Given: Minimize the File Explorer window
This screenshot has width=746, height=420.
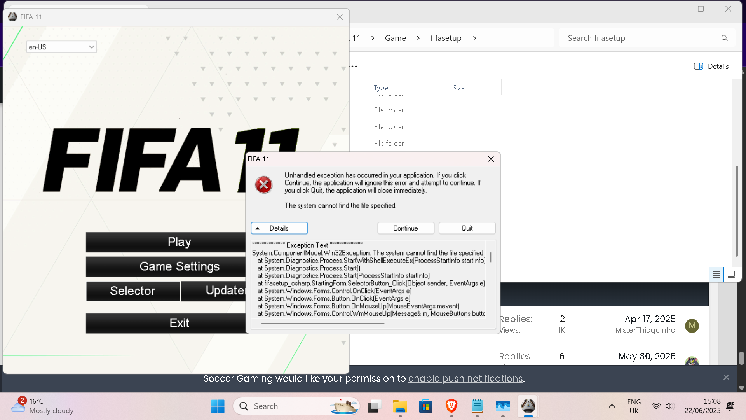Looking at the screenshot, I should 674,9.
